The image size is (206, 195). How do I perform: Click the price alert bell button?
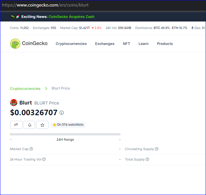click(29, 125)
